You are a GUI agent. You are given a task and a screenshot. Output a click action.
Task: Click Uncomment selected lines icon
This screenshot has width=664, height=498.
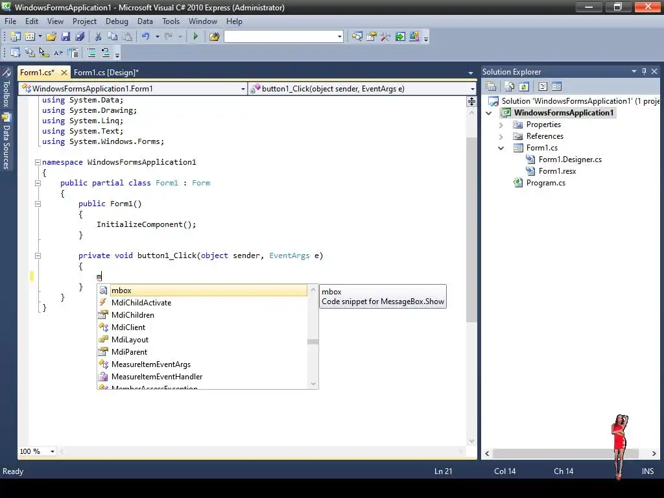(x=106, y=53)
